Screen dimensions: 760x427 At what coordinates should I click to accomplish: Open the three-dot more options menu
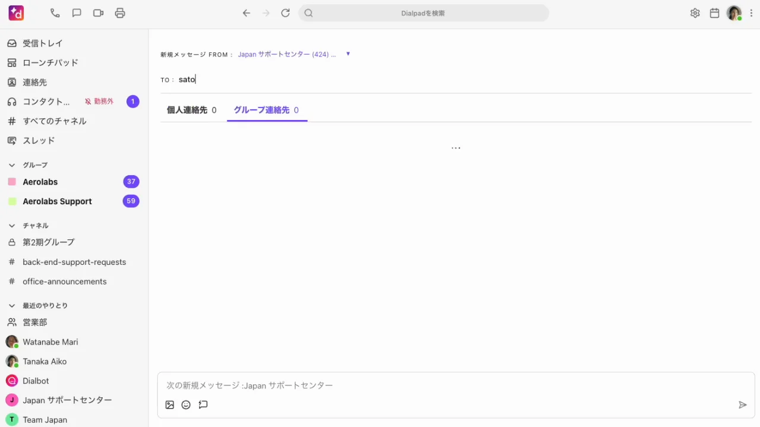coord(752,13)
